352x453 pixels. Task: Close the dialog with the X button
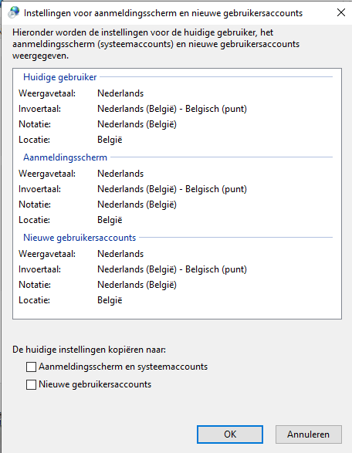coord(341,12)
